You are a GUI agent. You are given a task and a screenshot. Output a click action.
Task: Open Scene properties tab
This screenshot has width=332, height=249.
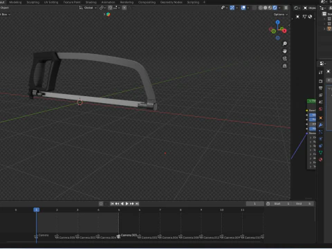(321, 102)
